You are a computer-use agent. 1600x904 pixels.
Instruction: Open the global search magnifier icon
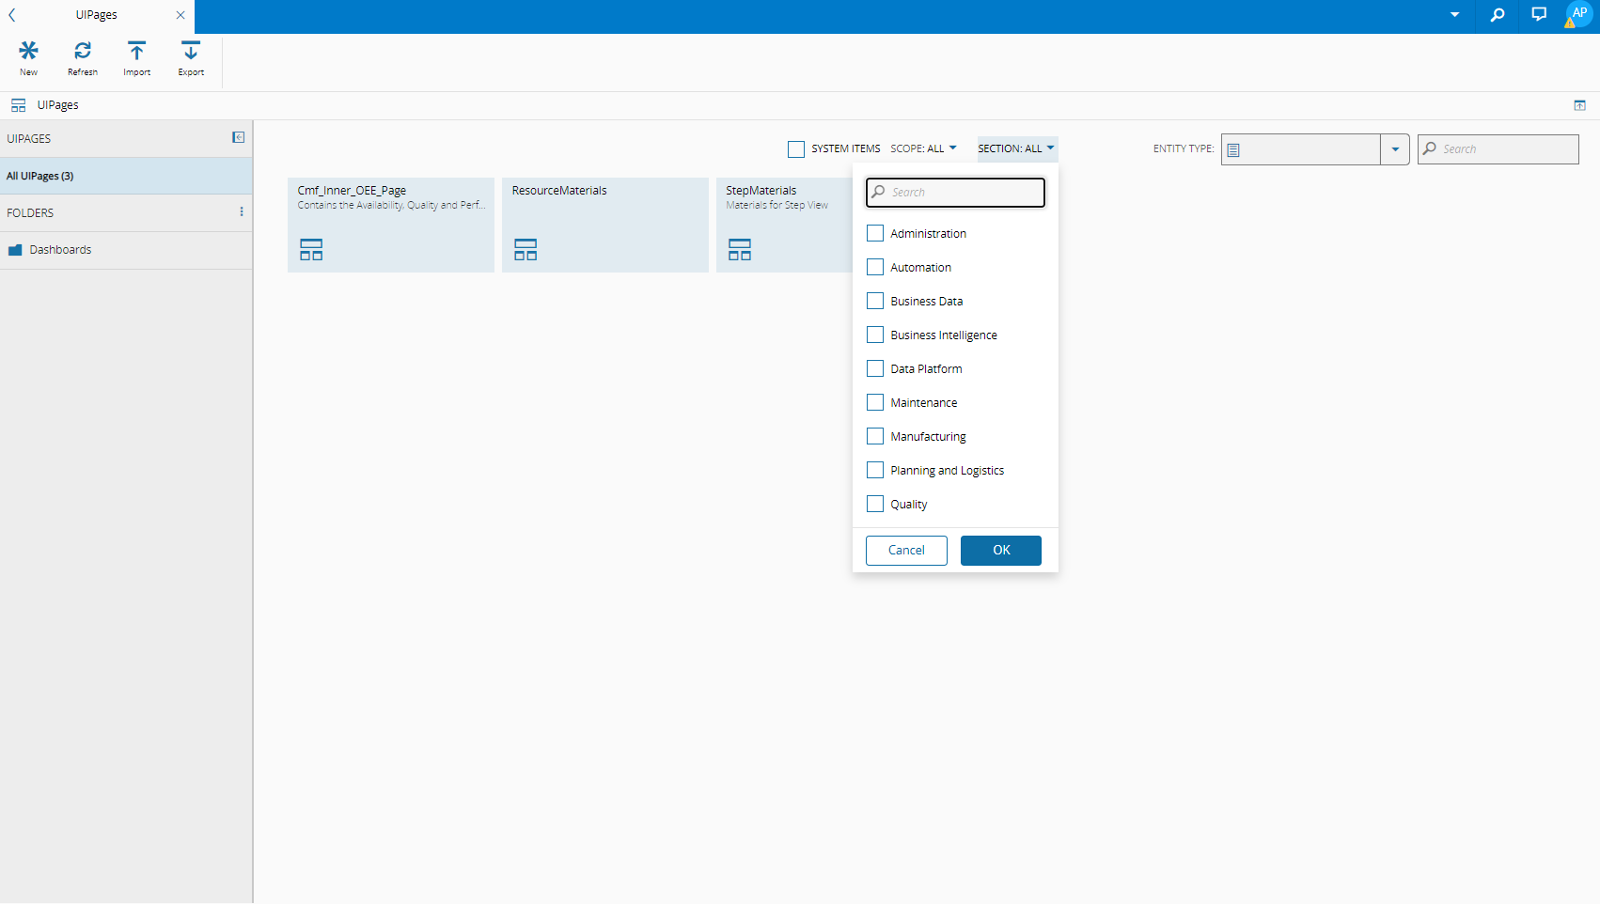tap(1498, 15)
